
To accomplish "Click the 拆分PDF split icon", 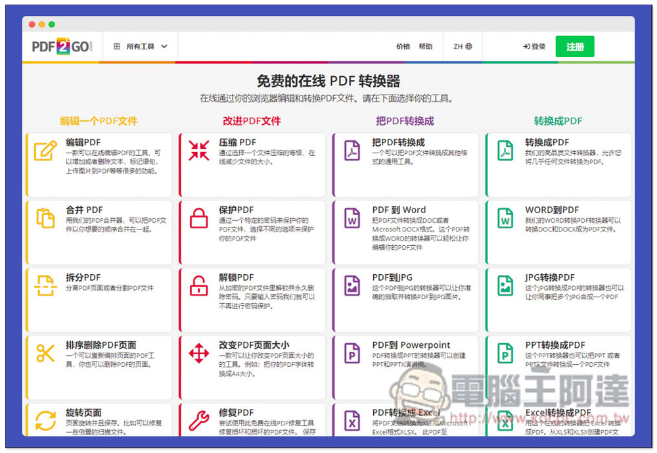I will click(x=45, y=285).
